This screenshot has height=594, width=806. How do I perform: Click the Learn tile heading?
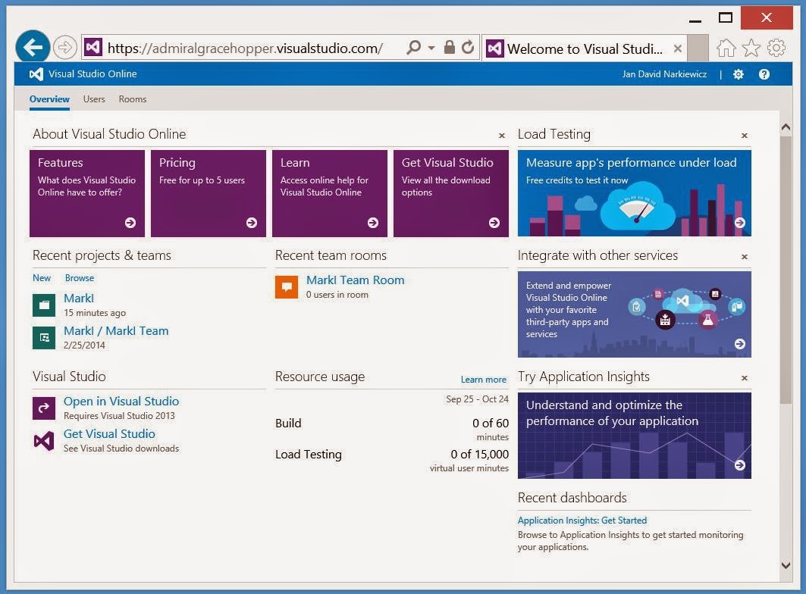click(294, 162)
